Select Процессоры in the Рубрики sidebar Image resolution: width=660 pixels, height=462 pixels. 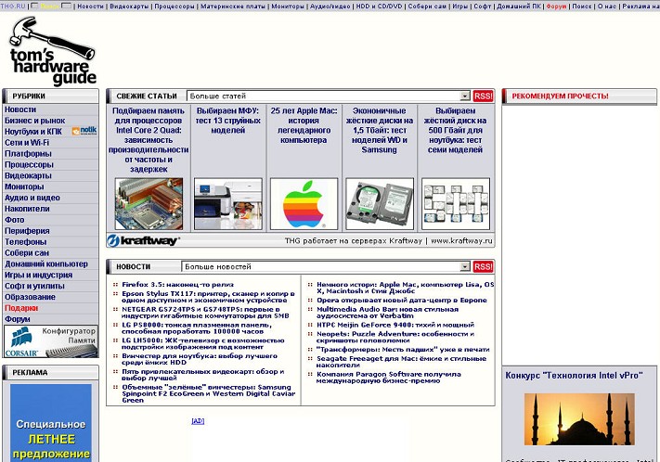tap(29, 164)
